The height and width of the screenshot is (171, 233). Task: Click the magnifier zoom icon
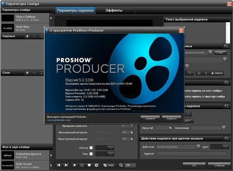[121, 165]
